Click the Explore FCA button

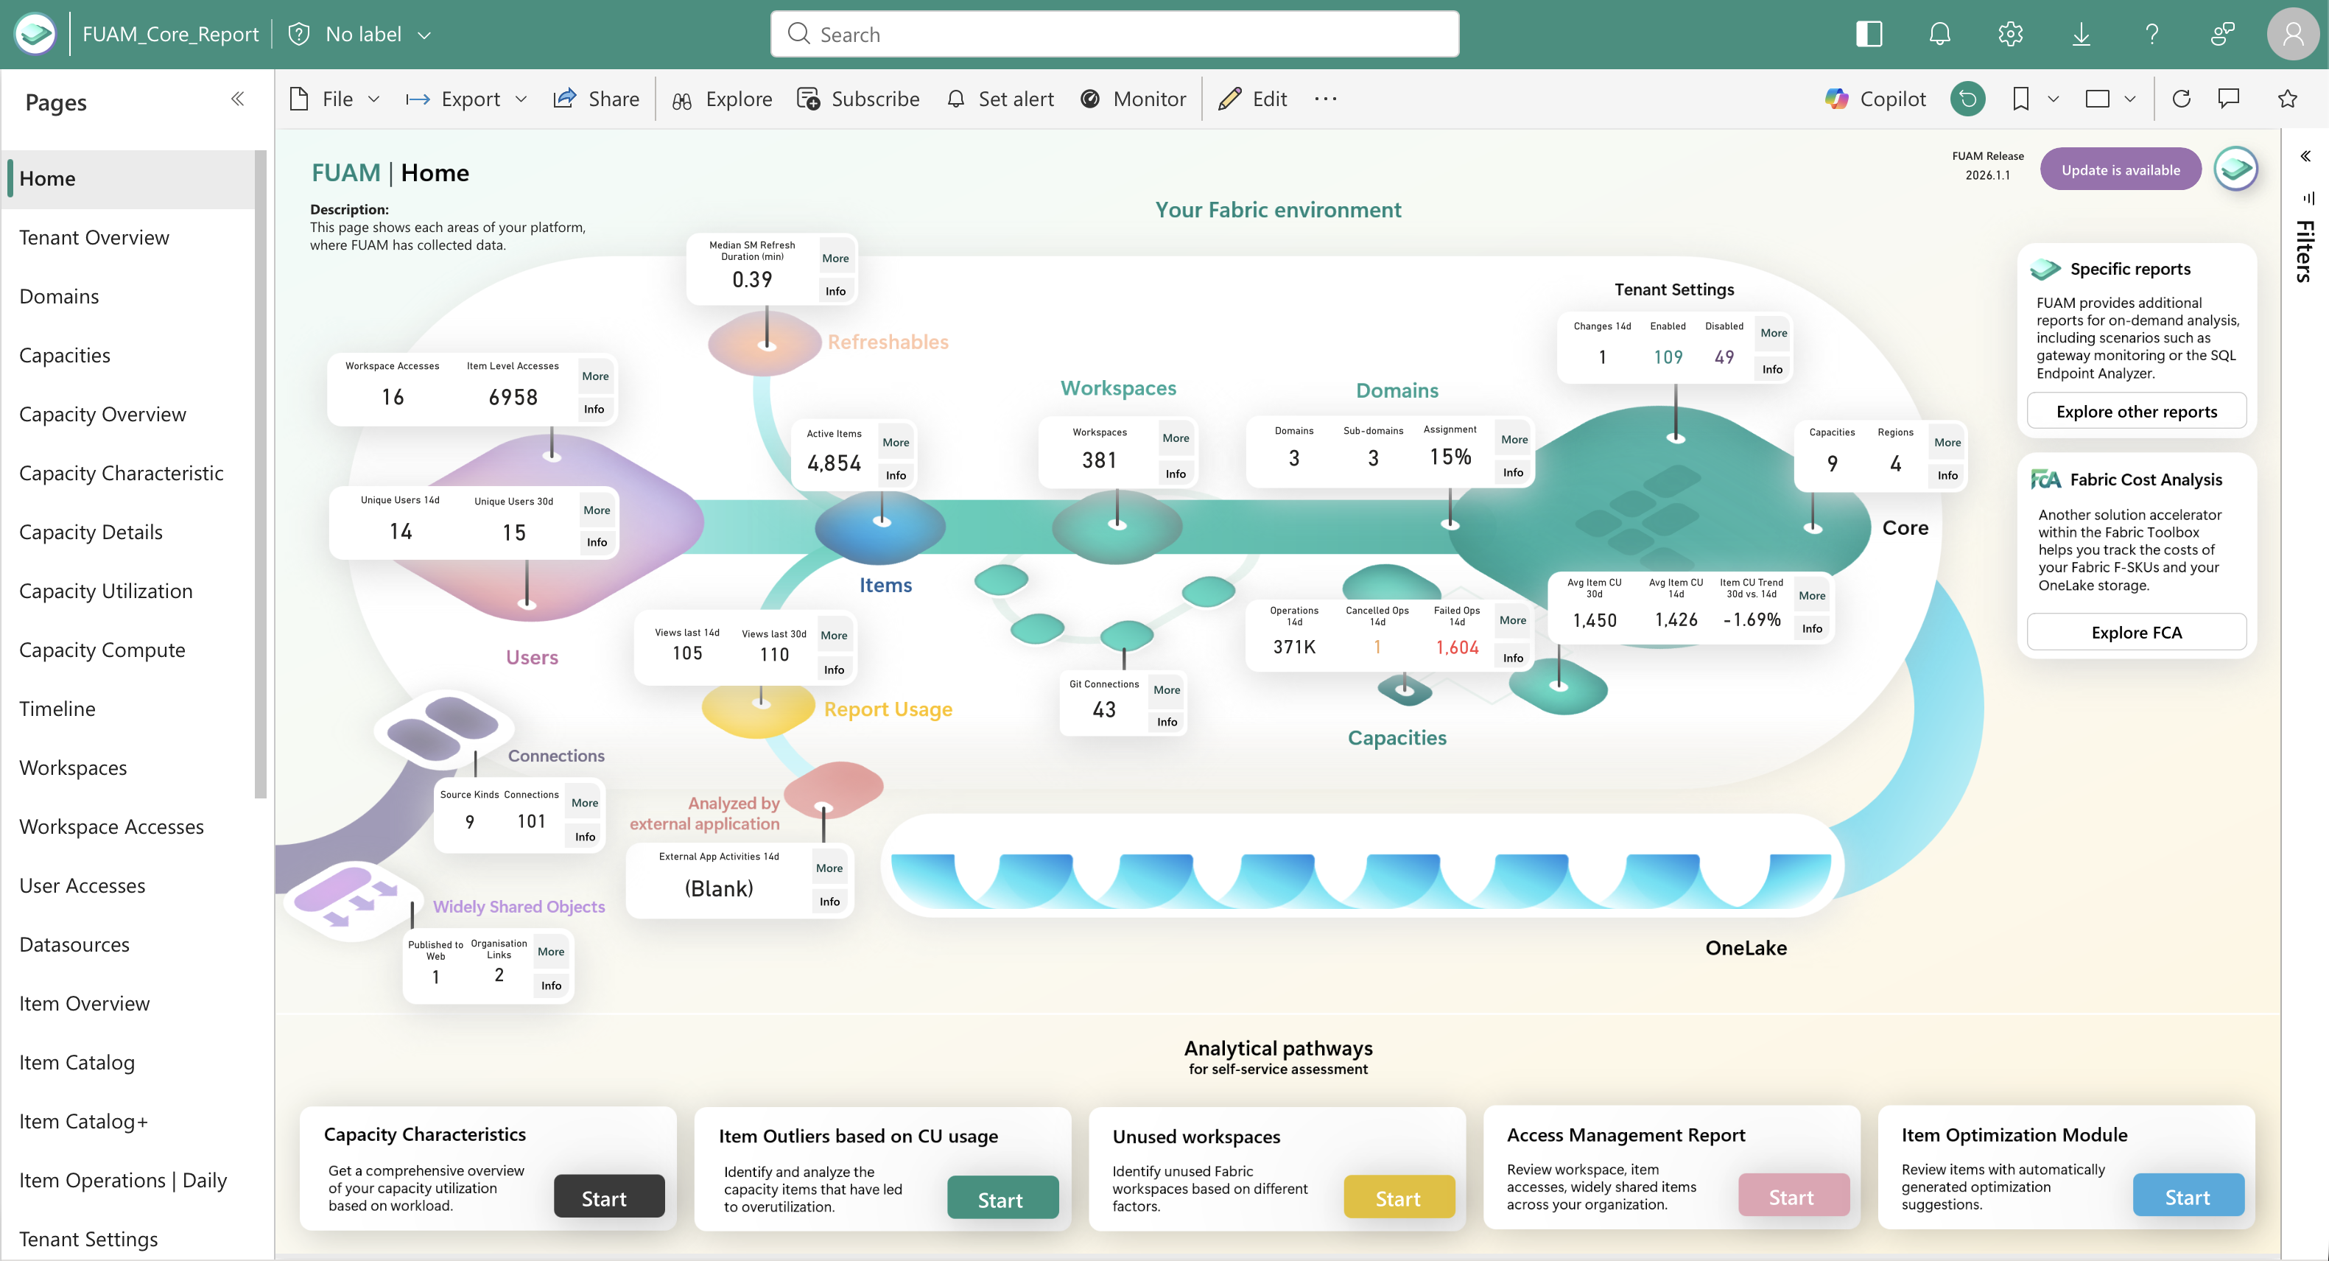(2137, 632)
